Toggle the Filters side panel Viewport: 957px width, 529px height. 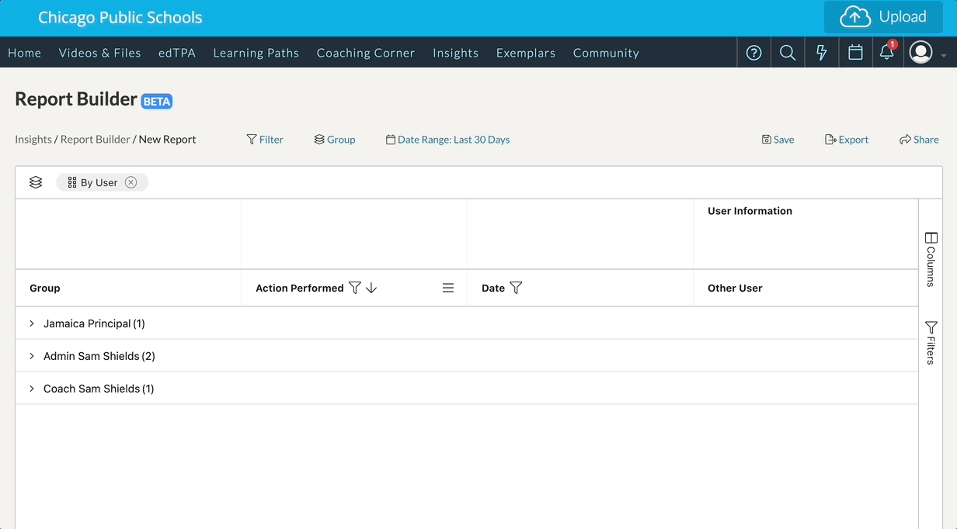click(931, 342)
